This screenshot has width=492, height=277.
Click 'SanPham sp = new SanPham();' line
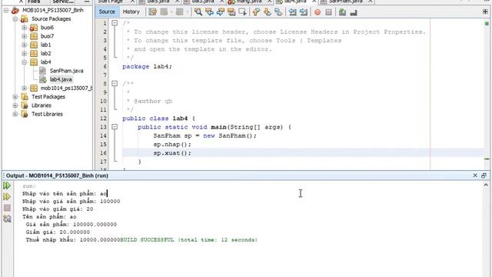click(x=204, y=135)
